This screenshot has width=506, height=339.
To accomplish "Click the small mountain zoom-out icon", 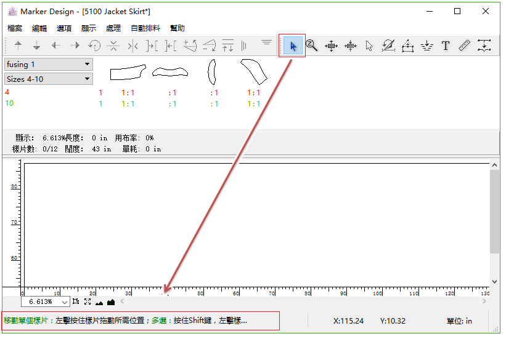I will pyautogui.click(x=99, y=302).
